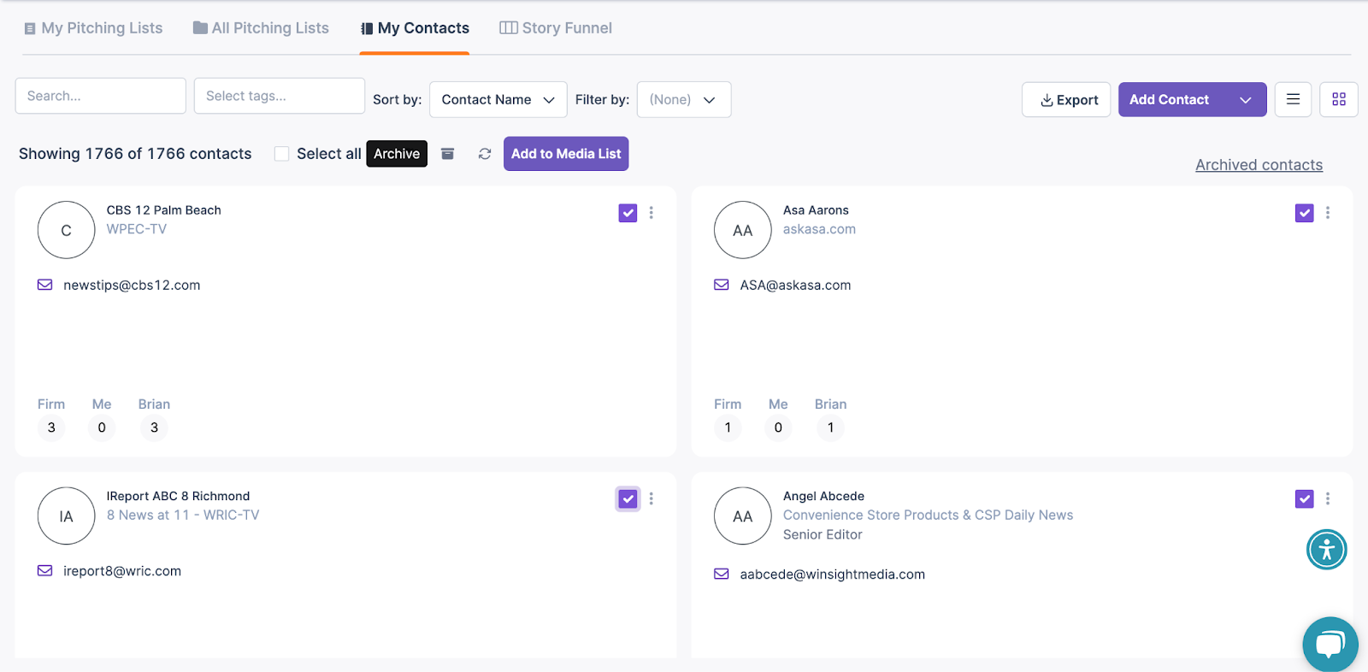This screenshot has width=1368, height=672.
Task: Switch to the My Contacts tab
Action: coord(415,28)
